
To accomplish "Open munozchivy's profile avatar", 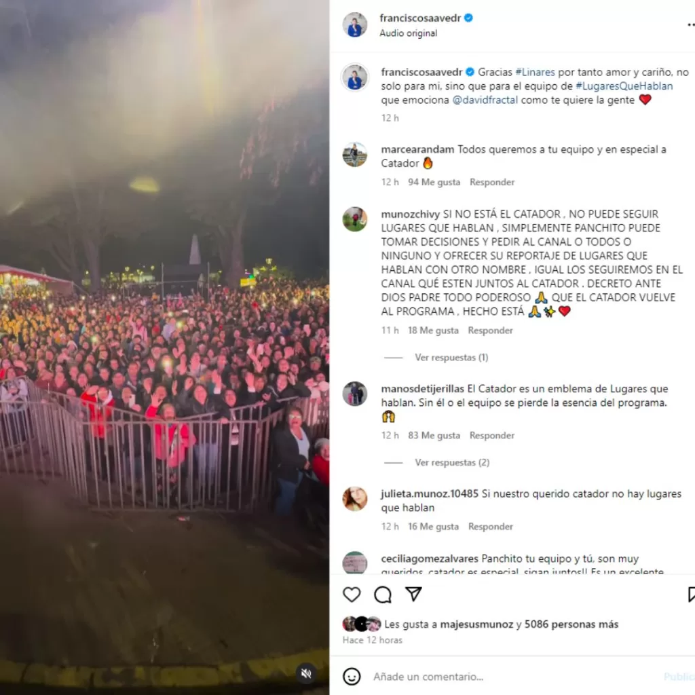I will [354, 219].
